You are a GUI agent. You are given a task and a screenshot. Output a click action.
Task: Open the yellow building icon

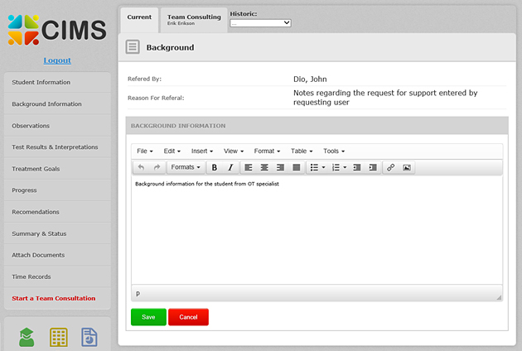coord(58,337)
